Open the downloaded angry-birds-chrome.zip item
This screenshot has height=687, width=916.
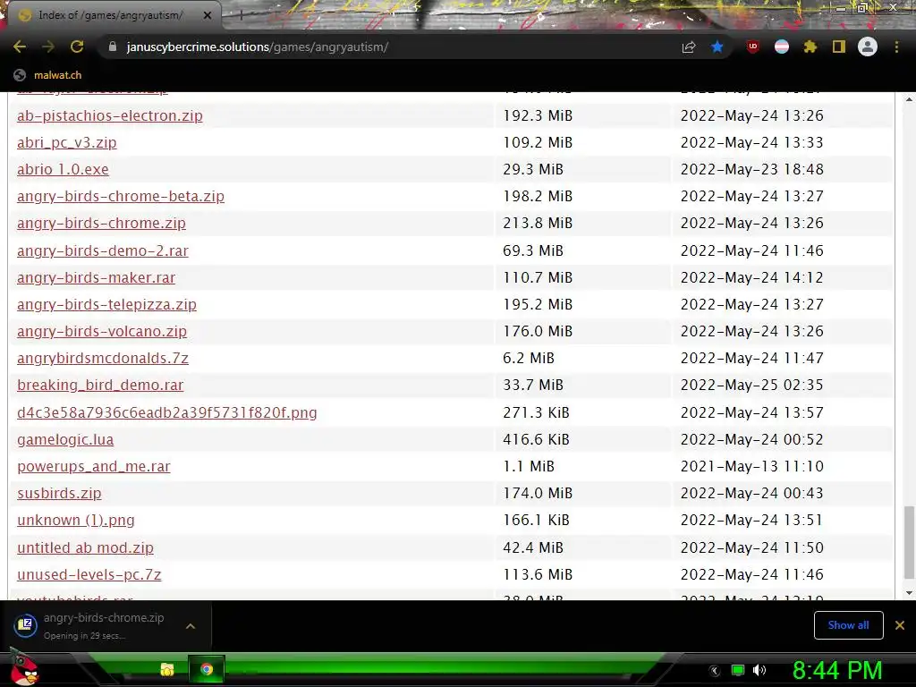93,625
